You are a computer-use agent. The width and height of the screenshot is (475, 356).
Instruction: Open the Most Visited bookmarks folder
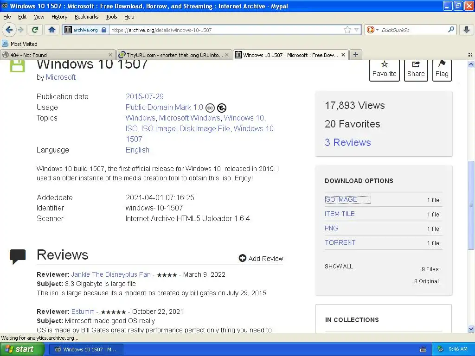tap(19, 44)
